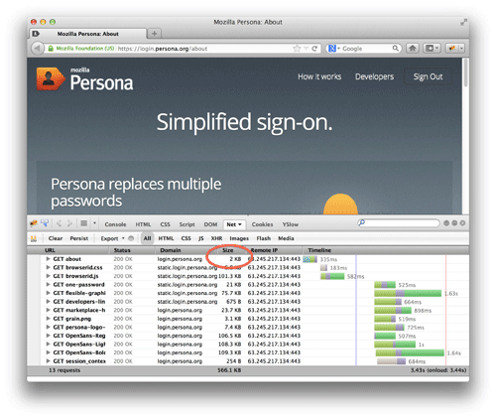Open a new tab with plus button
496x419 pixels.
coord(154,34)
